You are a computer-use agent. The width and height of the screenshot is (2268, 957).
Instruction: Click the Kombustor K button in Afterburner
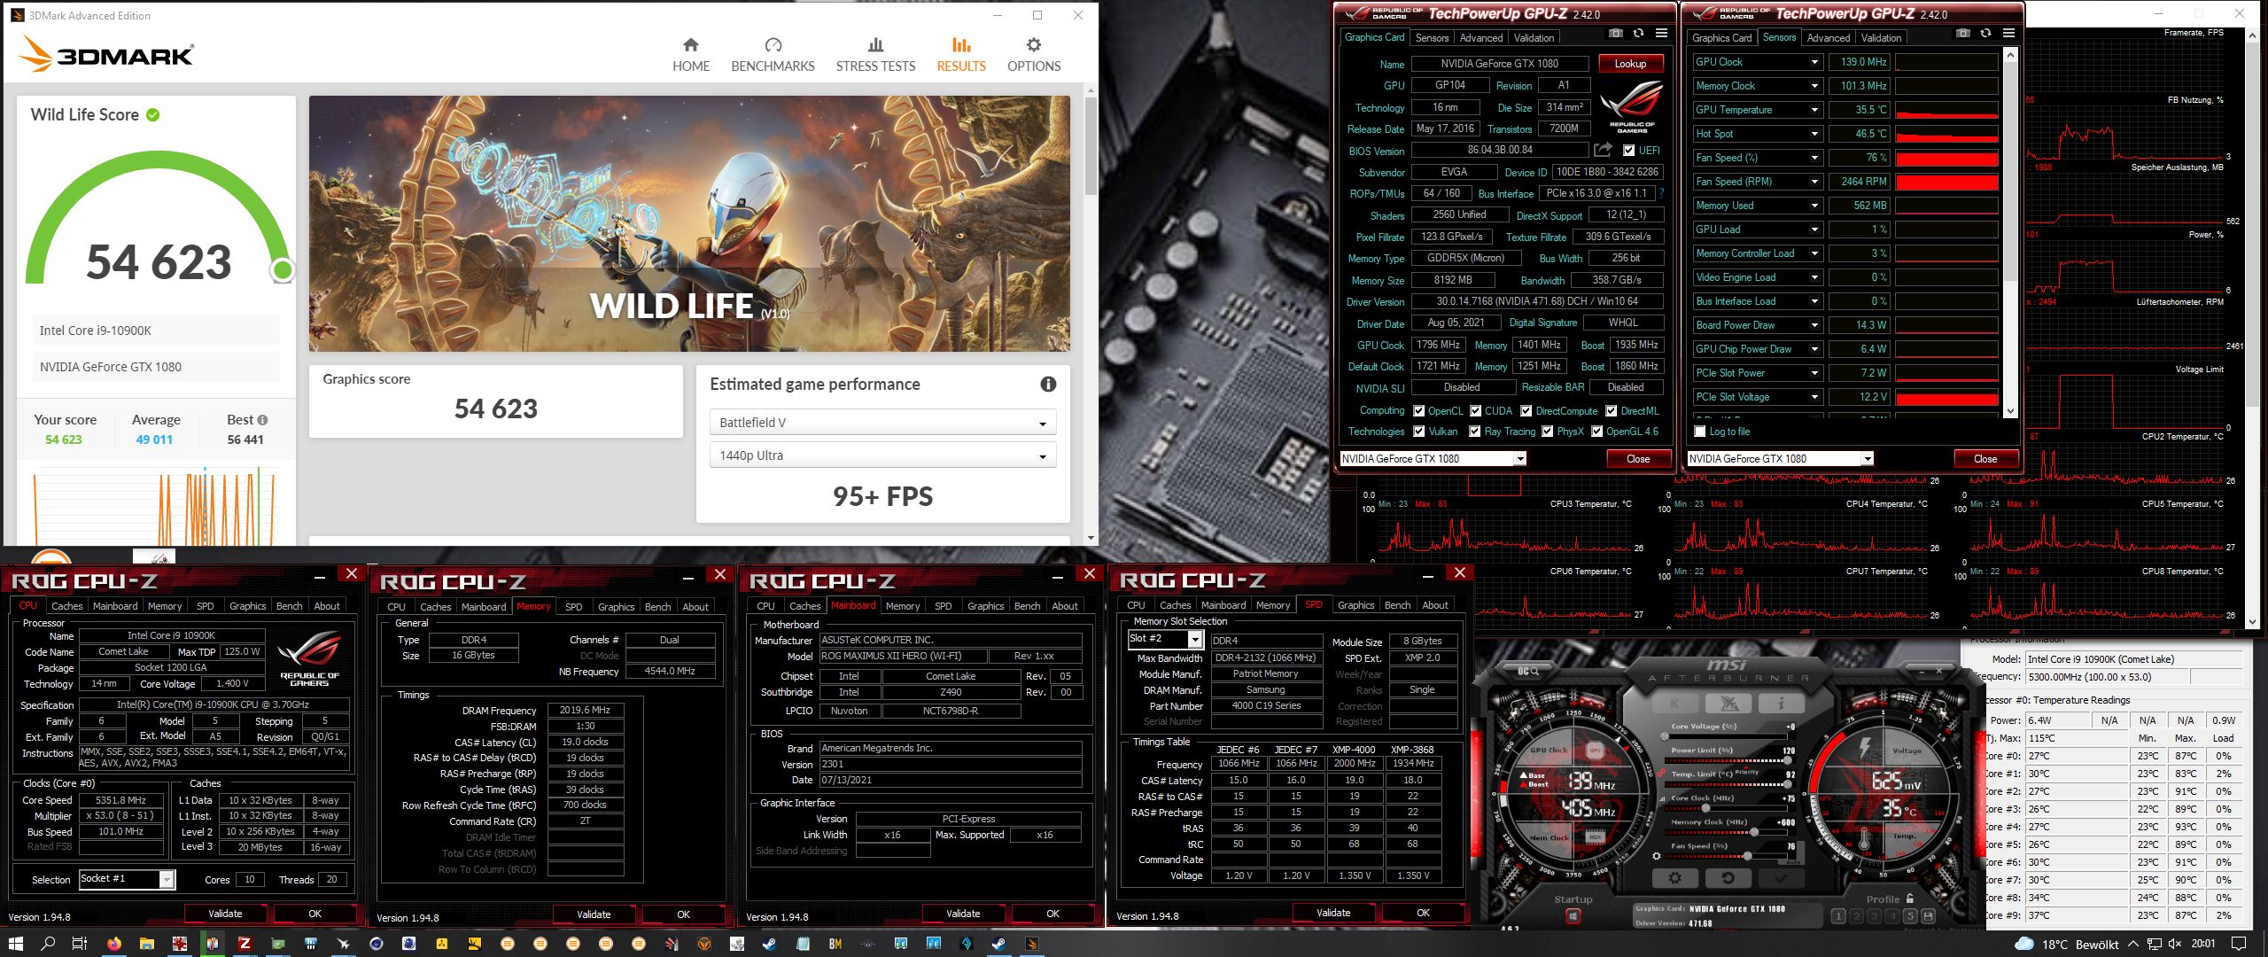tap(1674, 703)
